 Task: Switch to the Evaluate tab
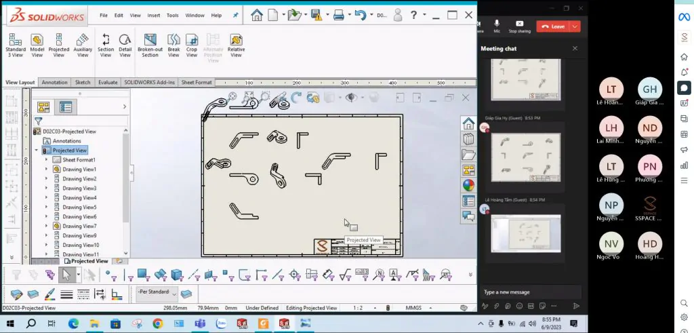tap(108, 82)
